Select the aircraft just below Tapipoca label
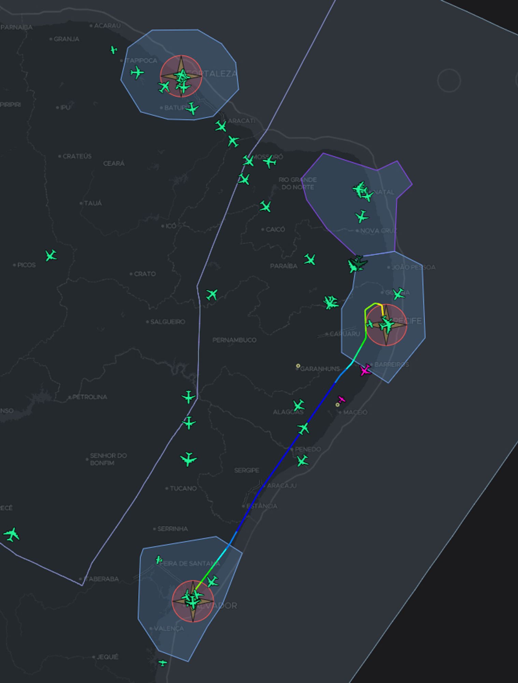This screenshot has height=683, width=518. click(137, 72)
